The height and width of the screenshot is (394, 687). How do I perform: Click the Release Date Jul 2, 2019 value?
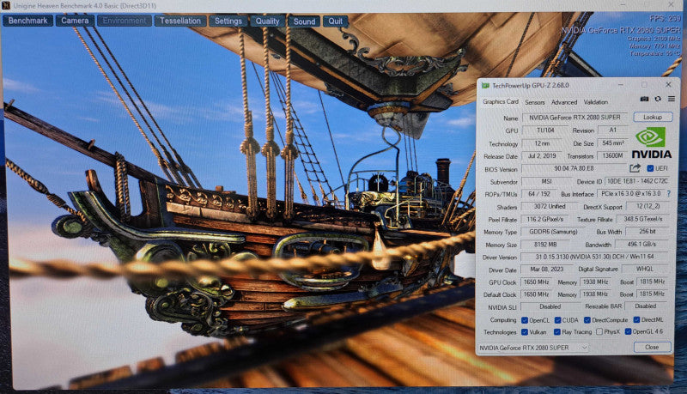tap(542, 156)
